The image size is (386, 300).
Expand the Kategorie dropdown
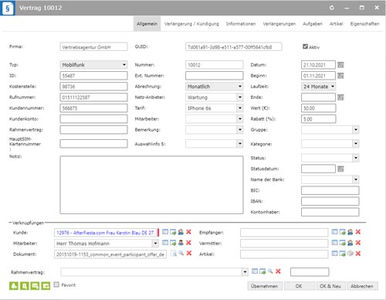[356, 144]
